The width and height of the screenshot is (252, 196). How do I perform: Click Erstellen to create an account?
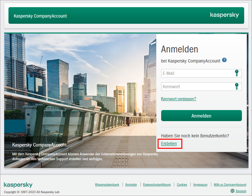[x=169, y=144]
